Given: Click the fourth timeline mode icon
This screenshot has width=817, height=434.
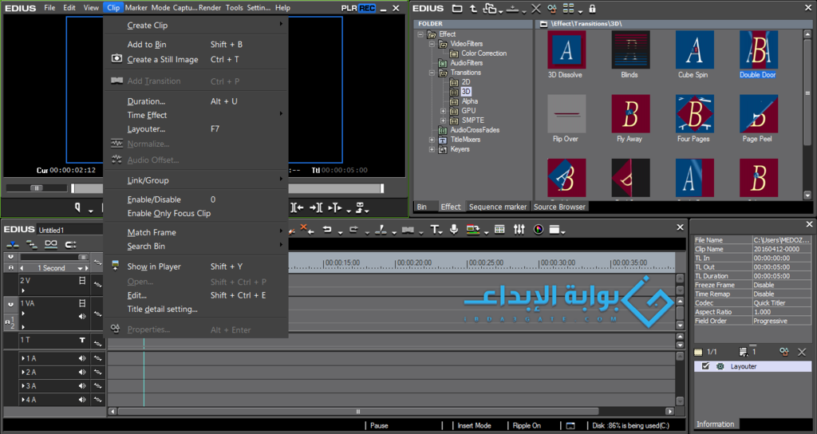Looking at the screenshot, I should point(70,244).
